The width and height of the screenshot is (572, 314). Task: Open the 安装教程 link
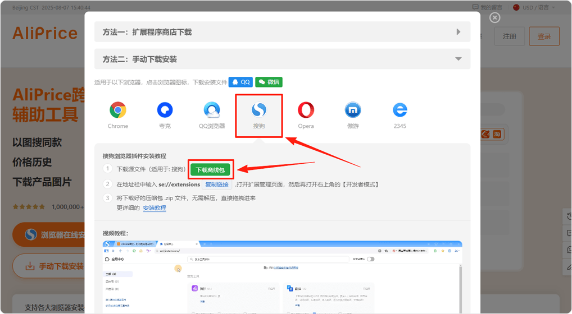click(155, 208)
